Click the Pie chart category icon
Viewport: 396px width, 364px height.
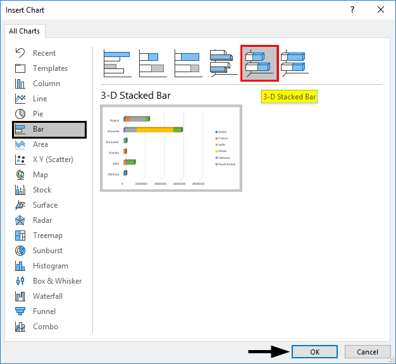(20, 114)
